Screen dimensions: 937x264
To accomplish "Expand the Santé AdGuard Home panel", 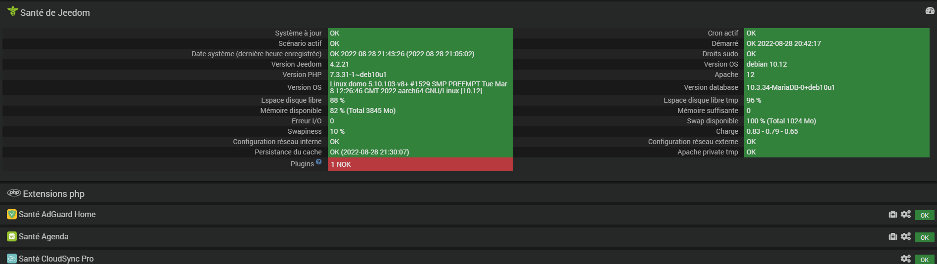I will point(57,214).
